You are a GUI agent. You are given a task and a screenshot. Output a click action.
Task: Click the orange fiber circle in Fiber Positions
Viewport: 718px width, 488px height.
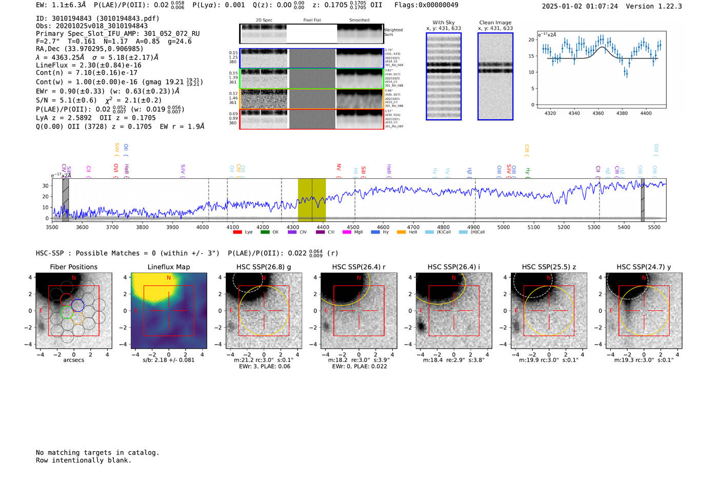click(78, 318)
